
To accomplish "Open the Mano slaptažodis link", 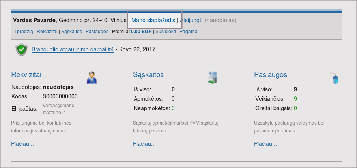I will point(153,20).
